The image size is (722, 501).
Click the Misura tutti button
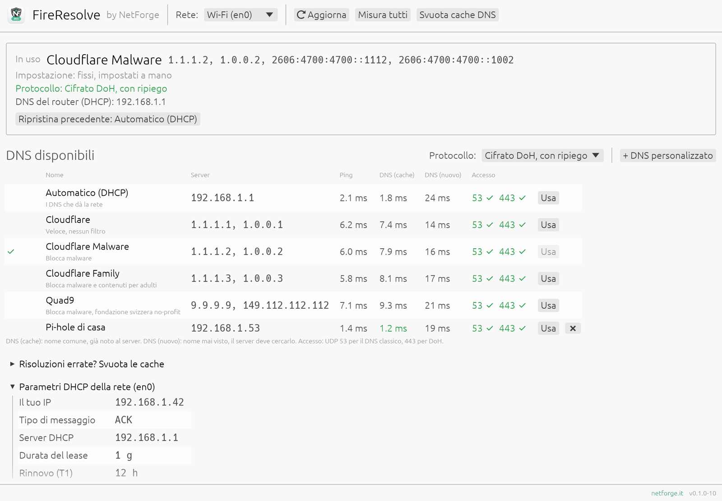click(383, 15)
